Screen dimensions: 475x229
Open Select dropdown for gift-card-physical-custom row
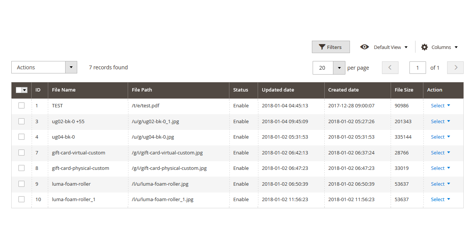tap(440, 168)
